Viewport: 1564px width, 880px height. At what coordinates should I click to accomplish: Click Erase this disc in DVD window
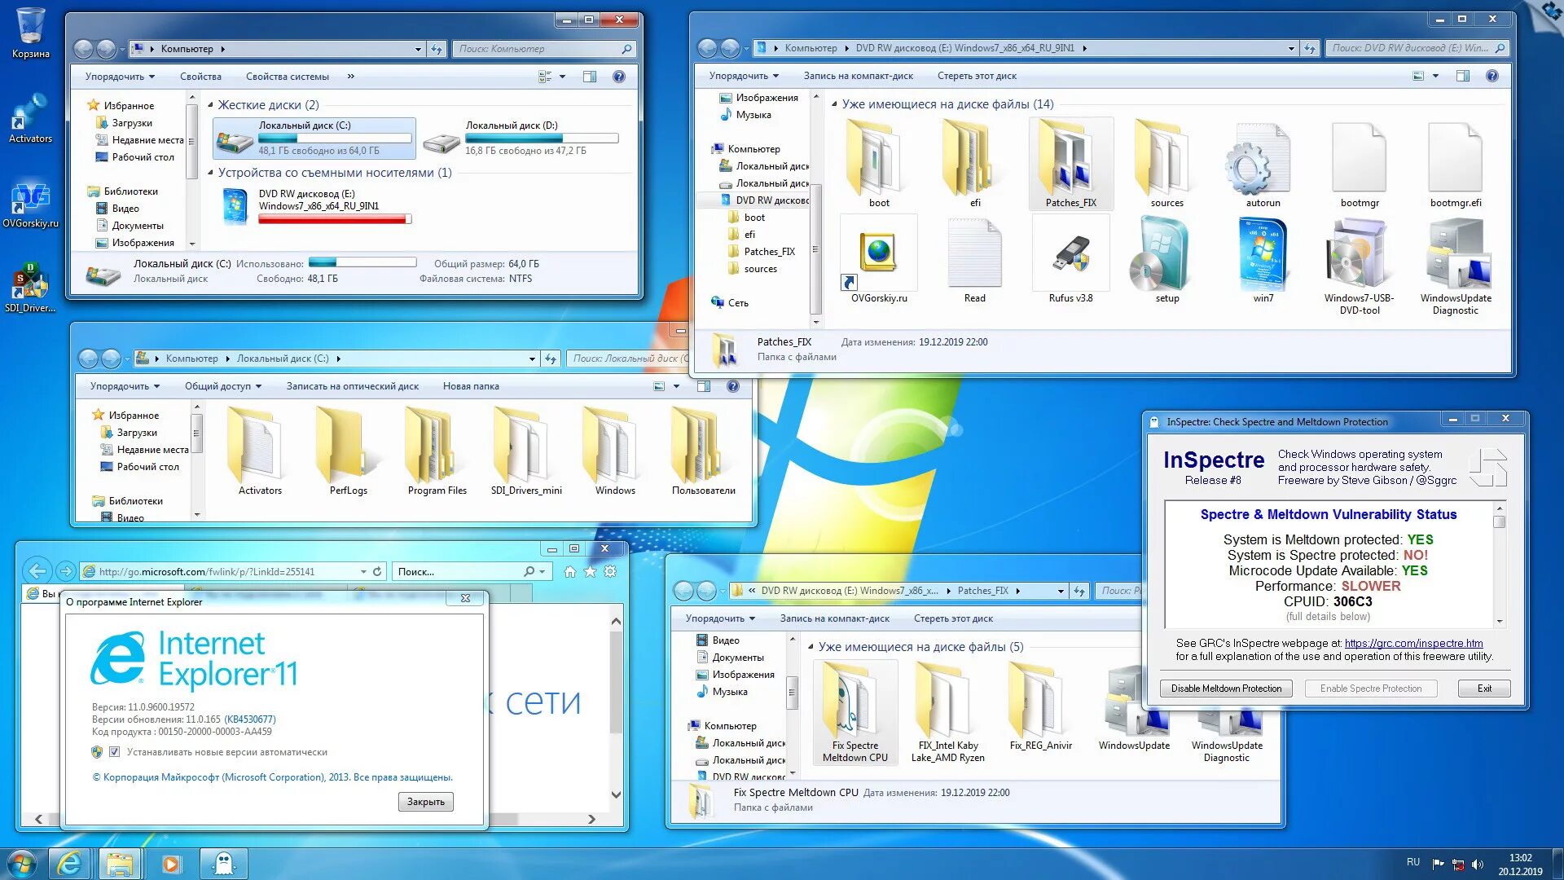pyautogui.click(x=977, y=76)
